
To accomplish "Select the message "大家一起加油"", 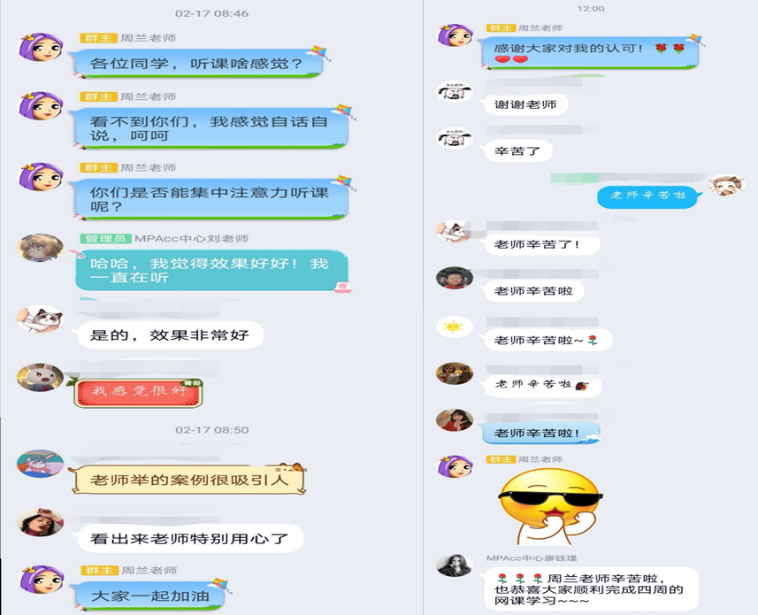I will tap(149, 596).
